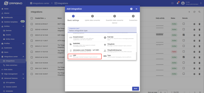204x93 pixels.
Task: Click the Next button
Action: point(135,88)
